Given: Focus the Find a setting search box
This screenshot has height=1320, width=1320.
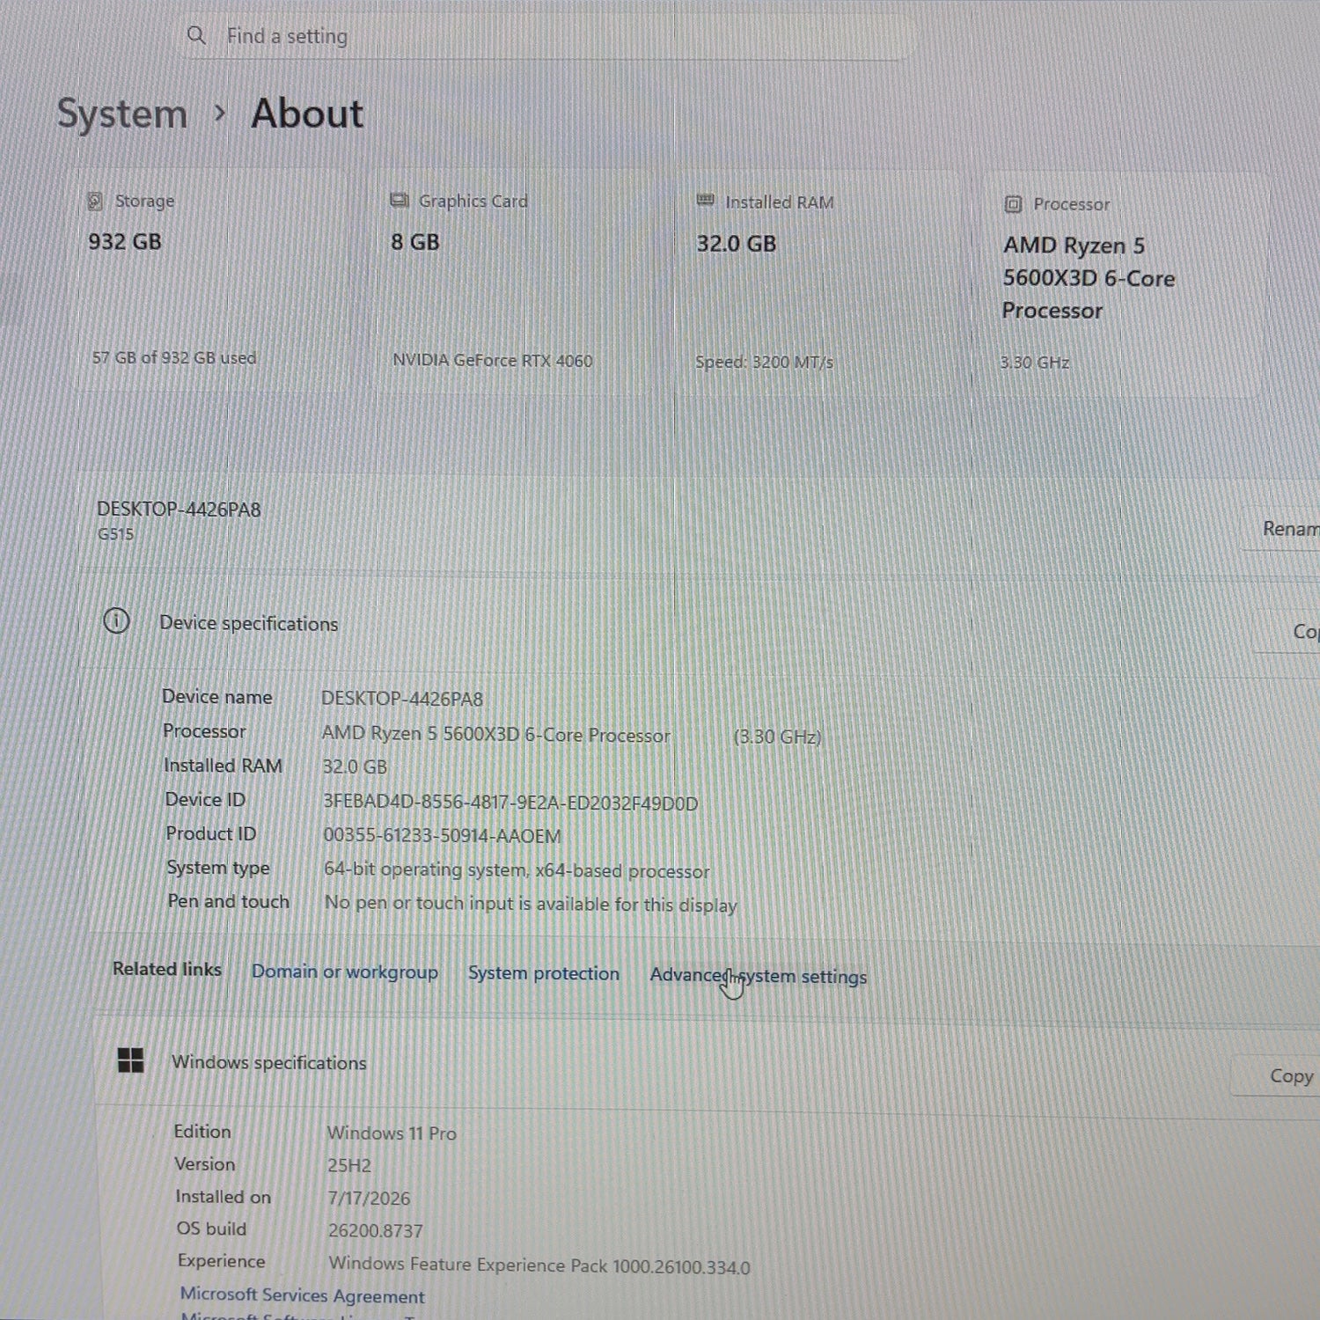Looking at the screenshot, I should (546, 36).
